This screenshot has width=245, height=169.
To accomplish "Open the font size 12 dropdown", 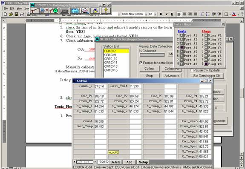I will pos(155,14).
